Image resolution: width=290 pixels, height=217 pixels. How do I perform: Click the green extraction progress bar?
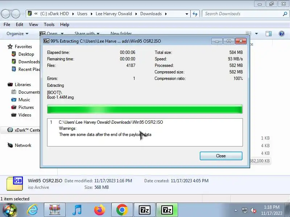pyautogui.click(x=145, y=109)
